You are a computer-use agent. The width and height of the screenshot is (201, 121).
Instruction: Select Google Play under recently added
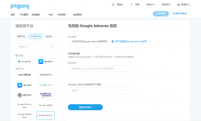tap(24, 62)
